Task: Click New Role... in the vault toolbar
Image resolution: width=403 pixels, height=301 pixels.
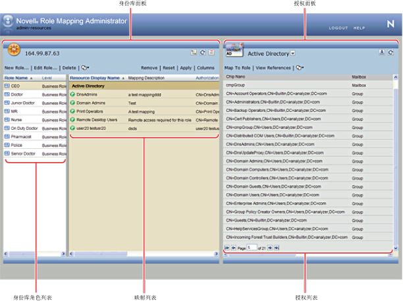Action: [x=16, y=68]
